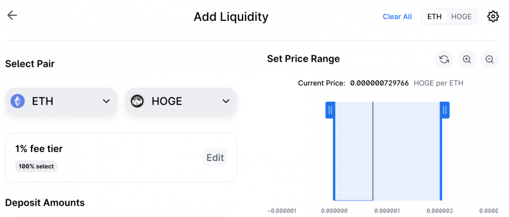Click Clear All link

(398, 16)
